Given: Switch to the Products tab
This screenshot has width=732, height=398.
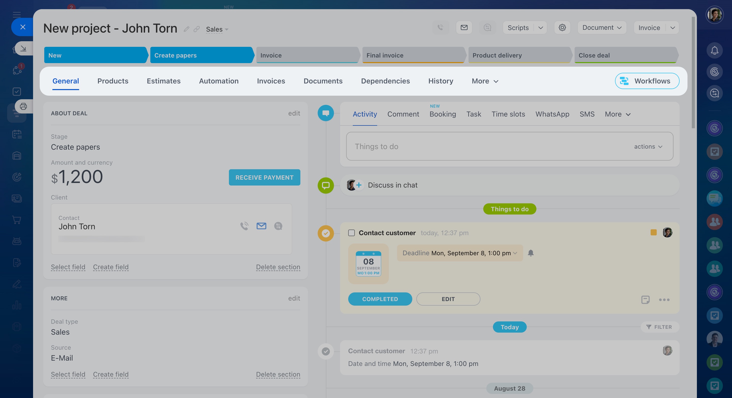Looking at the screenshot, I should 112,81.
